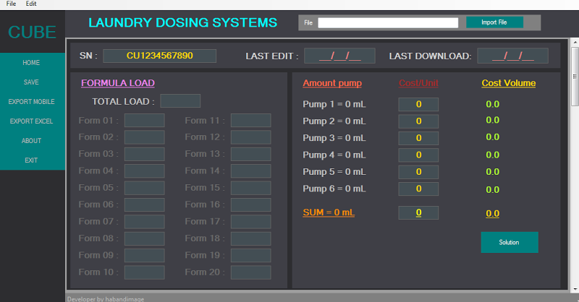
Task: Click Pump 6 Cost/Unit field
Action: [418, 189]
